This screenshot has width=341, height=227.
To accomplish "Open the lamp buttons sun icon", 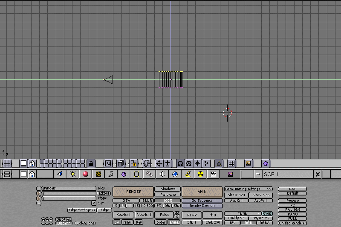I will 72,174.
